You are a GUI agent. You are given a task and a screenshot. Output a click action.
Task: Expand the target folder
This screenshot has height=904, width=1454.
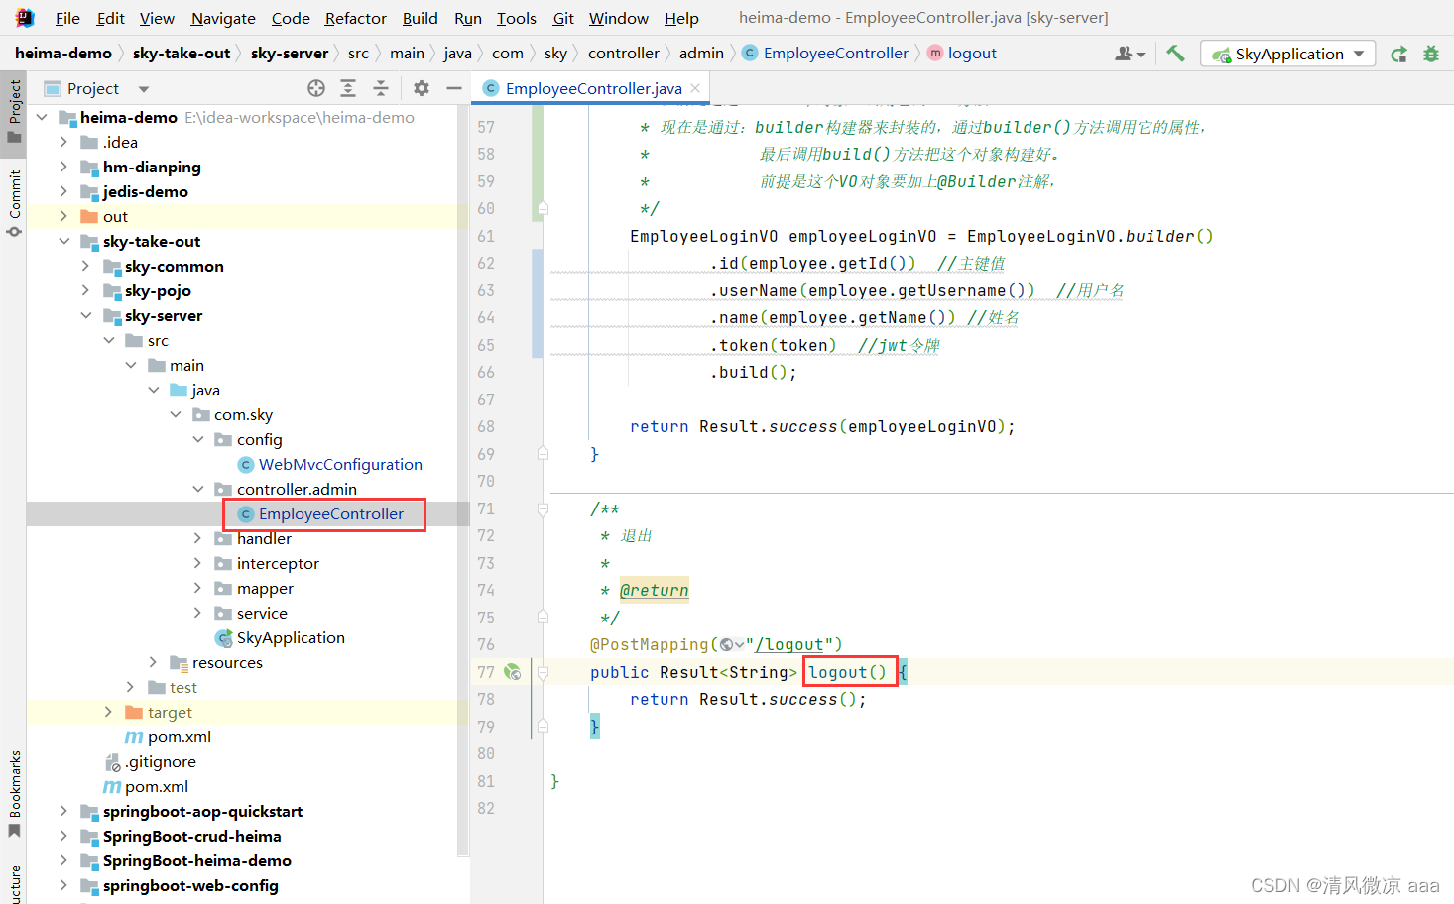click(108, 712)
